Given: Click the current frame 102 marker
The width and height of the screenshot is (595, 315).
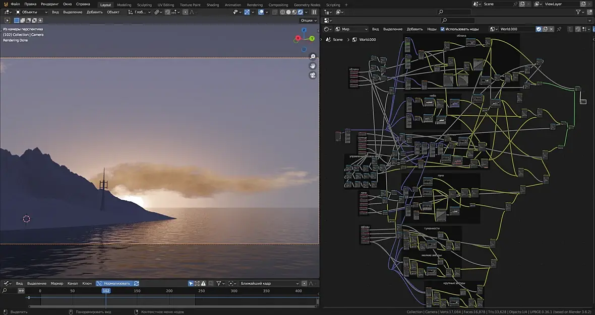Looking at the screenshot, I should pyautogui.click(x=106, y=291).
